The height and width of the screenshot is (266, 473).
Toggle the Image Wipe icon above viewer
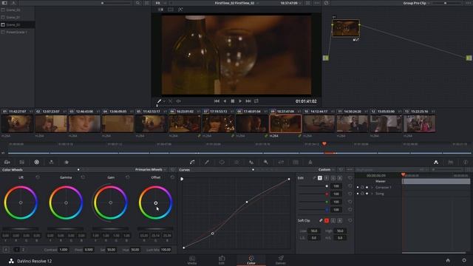160,10
